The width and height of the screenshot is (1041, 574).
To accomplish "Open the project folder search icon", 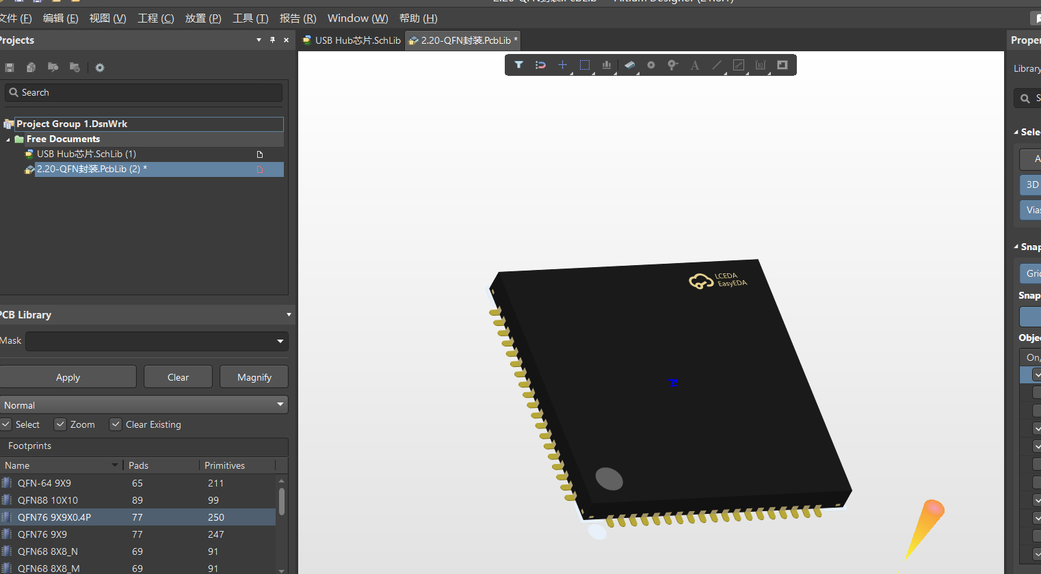I will [x=53, y=68].
